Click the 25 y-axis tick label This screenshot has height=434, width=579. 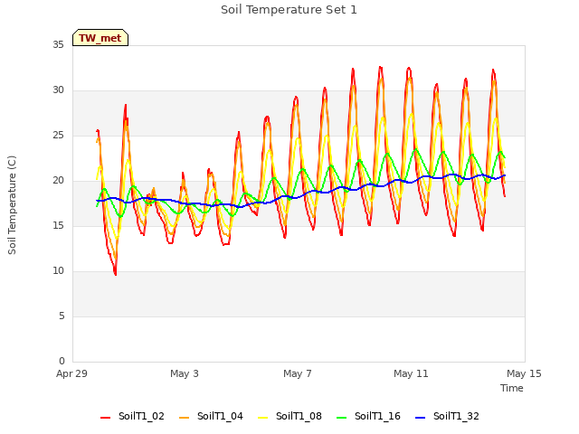[58, 136]
